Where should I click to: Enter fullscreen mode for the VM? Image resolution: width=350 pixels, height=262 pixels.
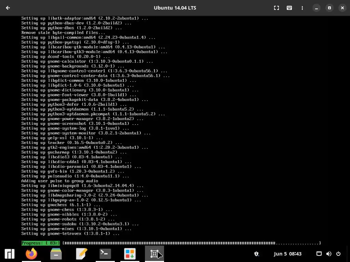coord(276,8)
